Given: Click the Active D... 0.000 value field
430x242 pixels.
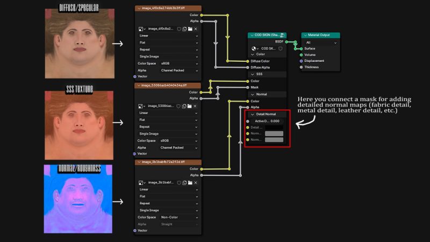Looking at the screenshot, I should [267, 121].
